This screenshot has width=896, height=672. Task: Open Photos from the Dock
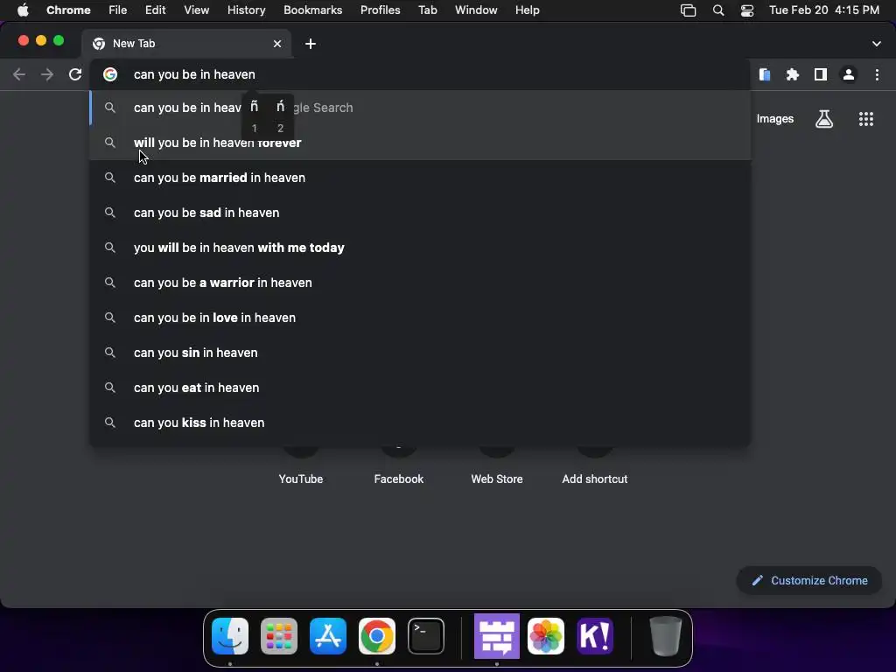546,636
